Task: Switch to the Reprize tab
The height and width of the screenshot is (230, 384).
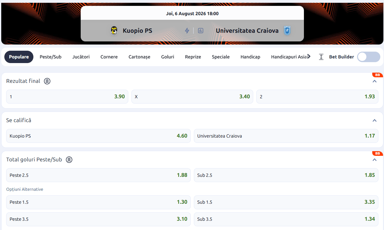Action: (193, 57)
